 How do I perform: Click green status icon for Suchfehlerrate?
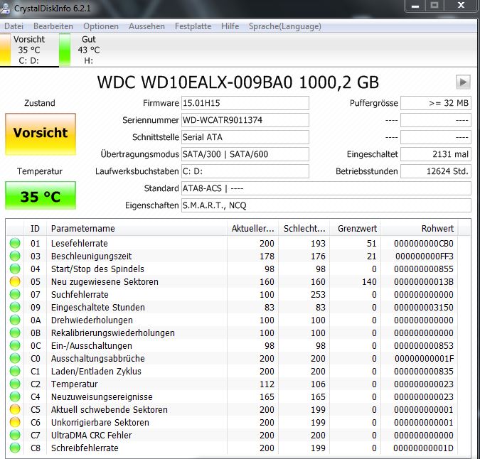(x=15, y=294)
